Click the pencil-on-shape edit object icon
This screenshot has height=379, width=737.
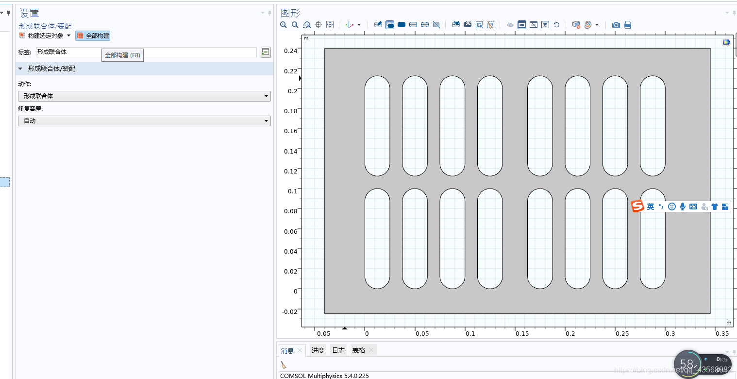point(378,25)
